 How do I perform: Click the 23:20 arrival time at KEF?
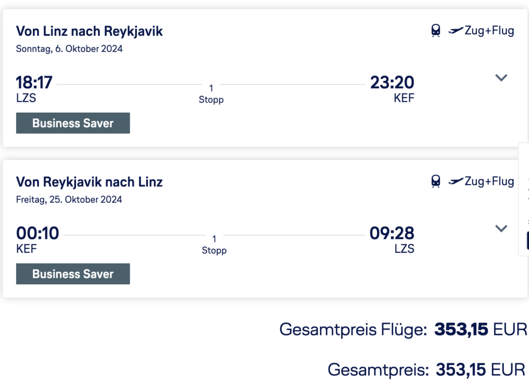tap(392, 82)
